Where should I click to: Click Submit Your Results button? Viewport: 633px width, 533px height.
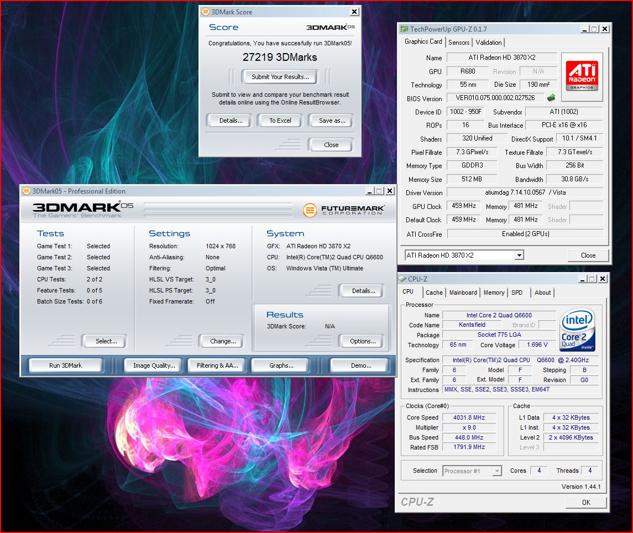(280, 77)
